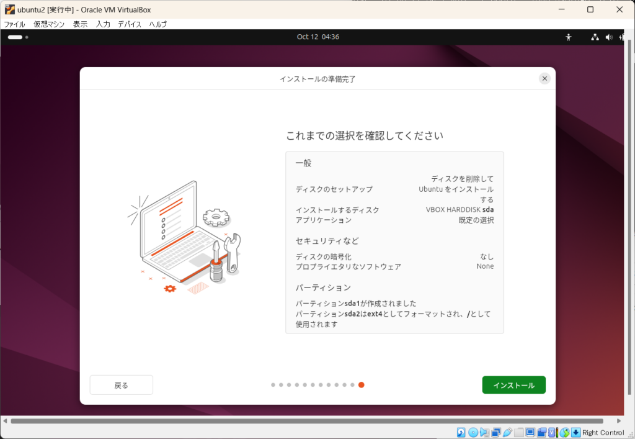Click the display monitor status icon

point(530,433)
